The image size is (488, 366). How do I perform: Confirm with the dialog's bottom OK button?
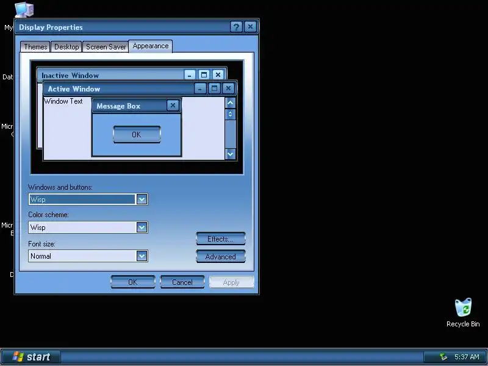[132, 282]
